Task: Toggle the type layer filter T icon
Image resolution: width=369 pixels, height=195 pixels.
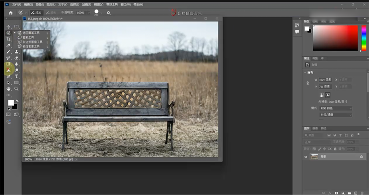Action: [340, 135]
